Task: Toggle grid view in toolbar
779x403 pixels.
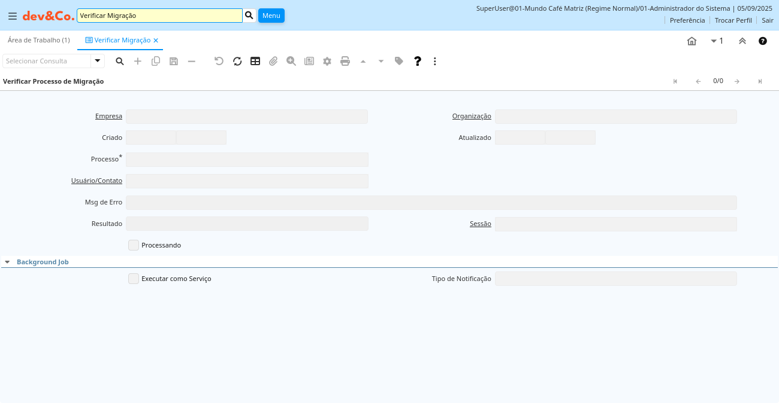Action: 255,61
